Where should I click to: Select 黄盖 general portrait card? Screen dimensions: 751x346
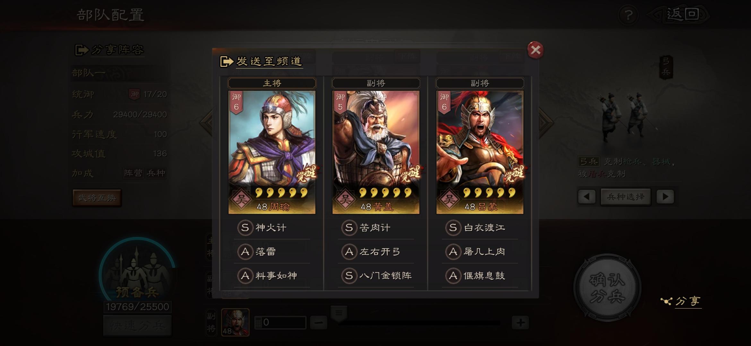(376, 152)
